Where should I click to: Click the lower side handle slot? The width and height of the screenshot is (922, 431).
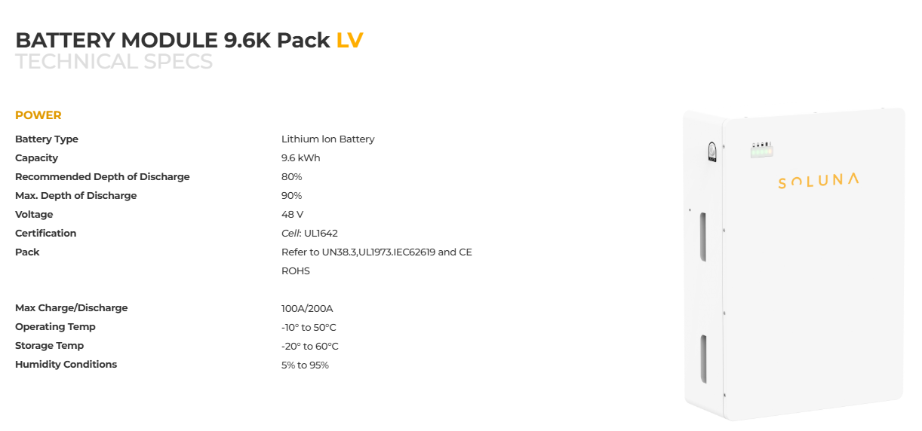703,359
